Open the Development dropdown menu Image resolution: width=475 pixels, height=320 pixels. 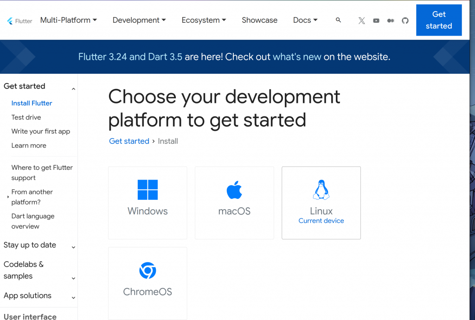(x=139, y=20)
